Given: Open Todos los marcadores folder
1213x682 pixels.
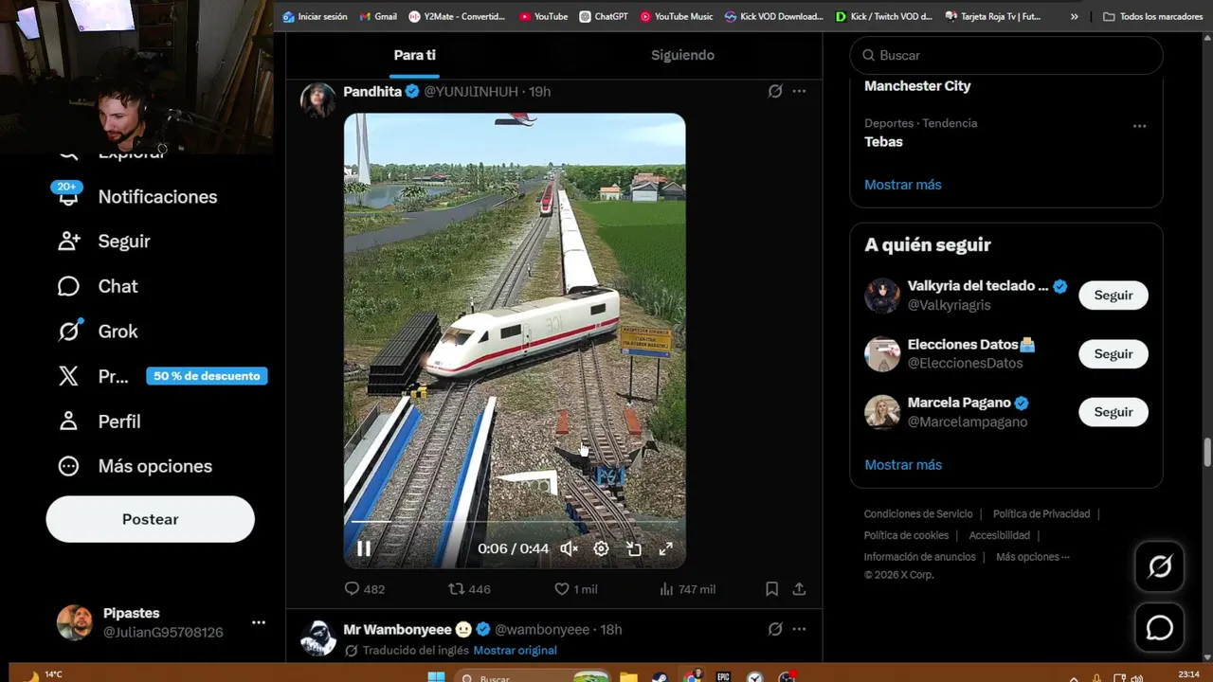Looking at the screenshot, I should click(1153, 16).
